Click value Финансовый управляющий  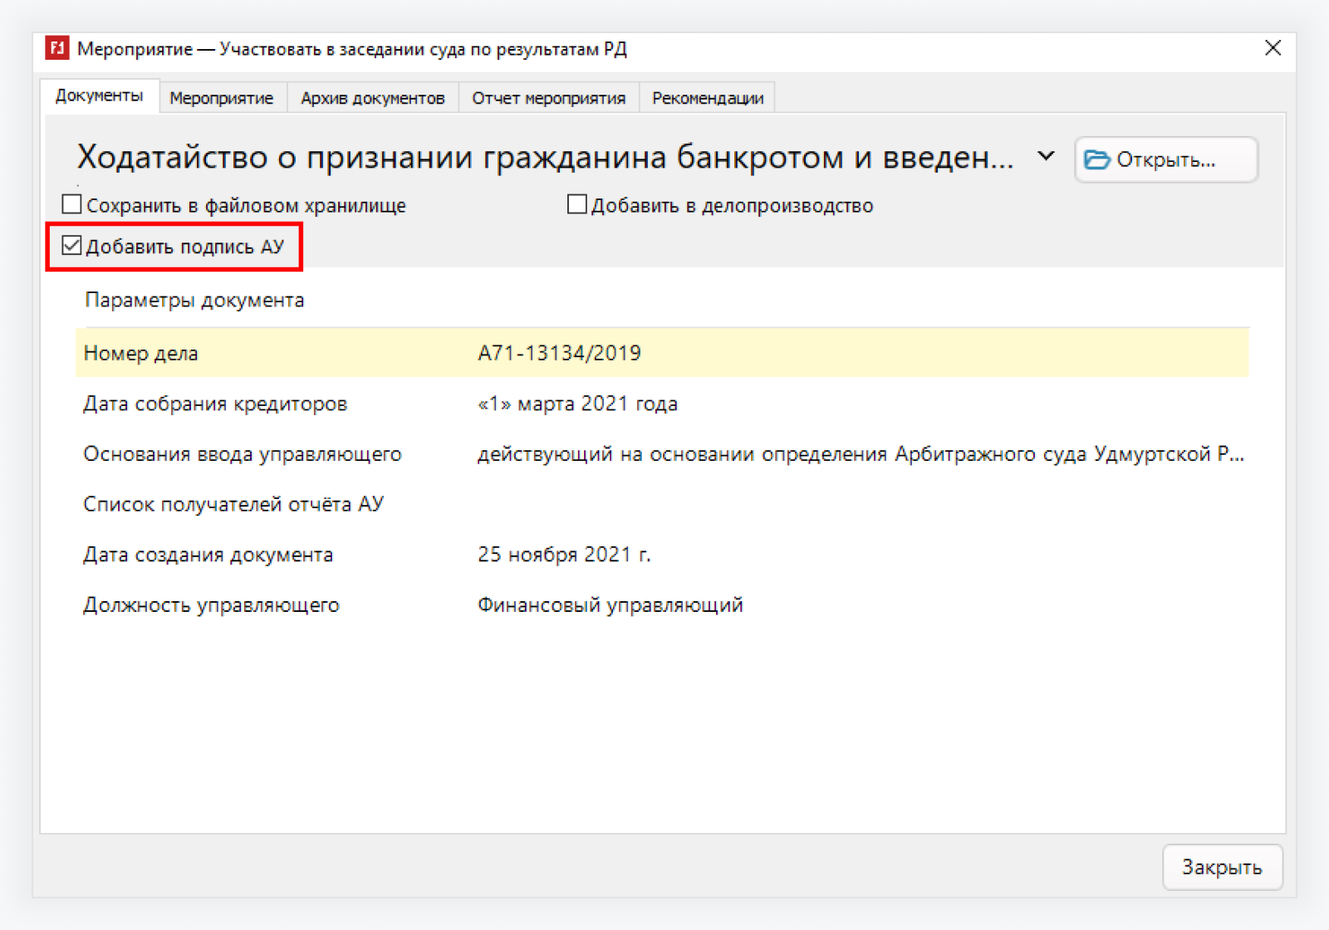[610, 605]
